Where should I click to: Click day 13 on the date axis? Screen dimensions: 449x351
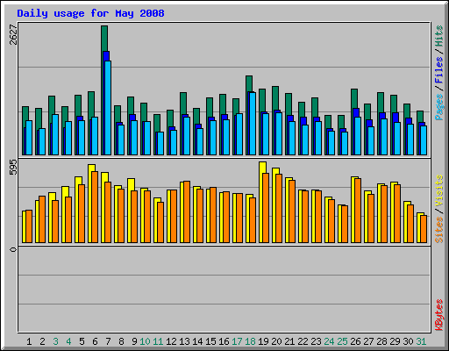(x=184, y=341)
